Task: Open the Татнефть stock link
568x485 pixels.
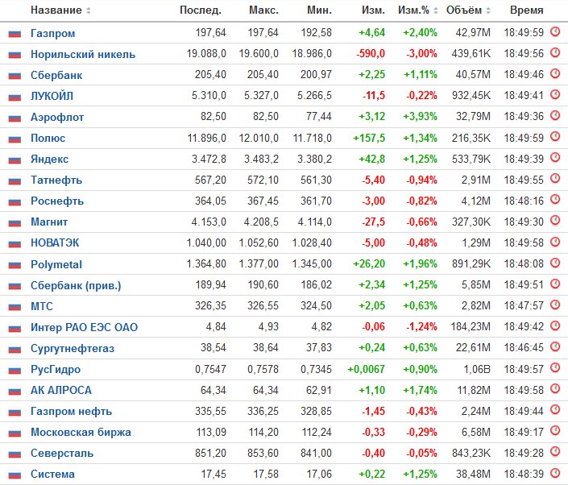Action: point(56,180)
